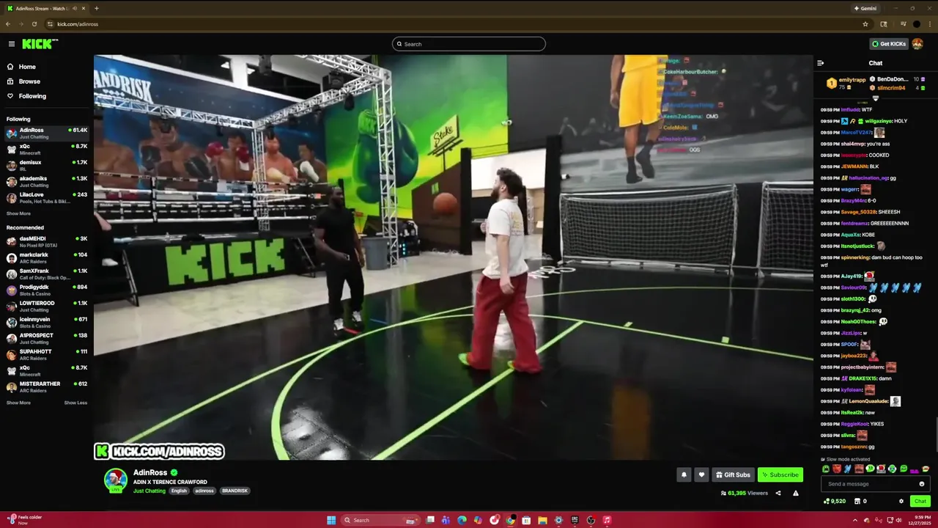Open xQc channel in Following list
The width and height of the screenshot is (938, 528).
(46, 150)
